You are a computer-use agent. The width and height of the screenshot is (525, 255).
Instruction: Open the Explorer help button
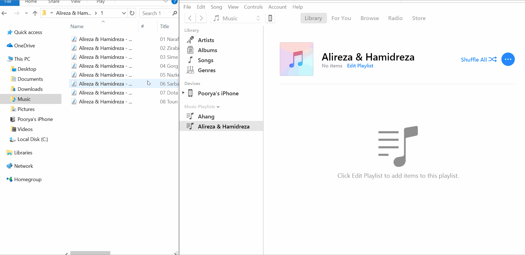click(175, 2)
